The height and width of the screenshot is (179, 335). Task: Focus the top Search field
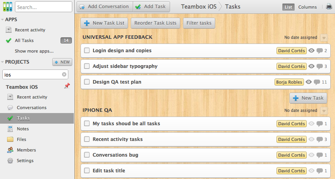click(x=44, y=7)
